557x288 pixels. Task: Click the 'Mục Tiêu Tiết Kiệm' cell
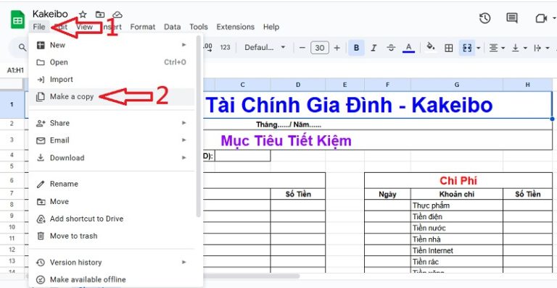286,140
